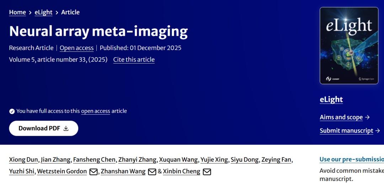Click the Open access link near Research Article

pos(76,48)
